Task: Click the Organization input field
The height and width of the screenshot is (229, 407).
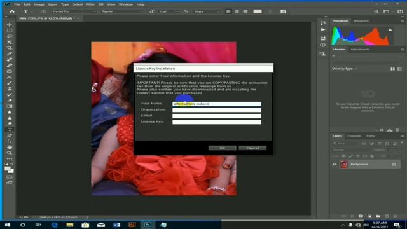Action: (217, 110)
